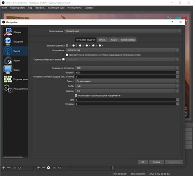The height and width of the screenshot is (176, 193).
Task: Click the LIVE: 00:00:00 status text
Action: 120,174
